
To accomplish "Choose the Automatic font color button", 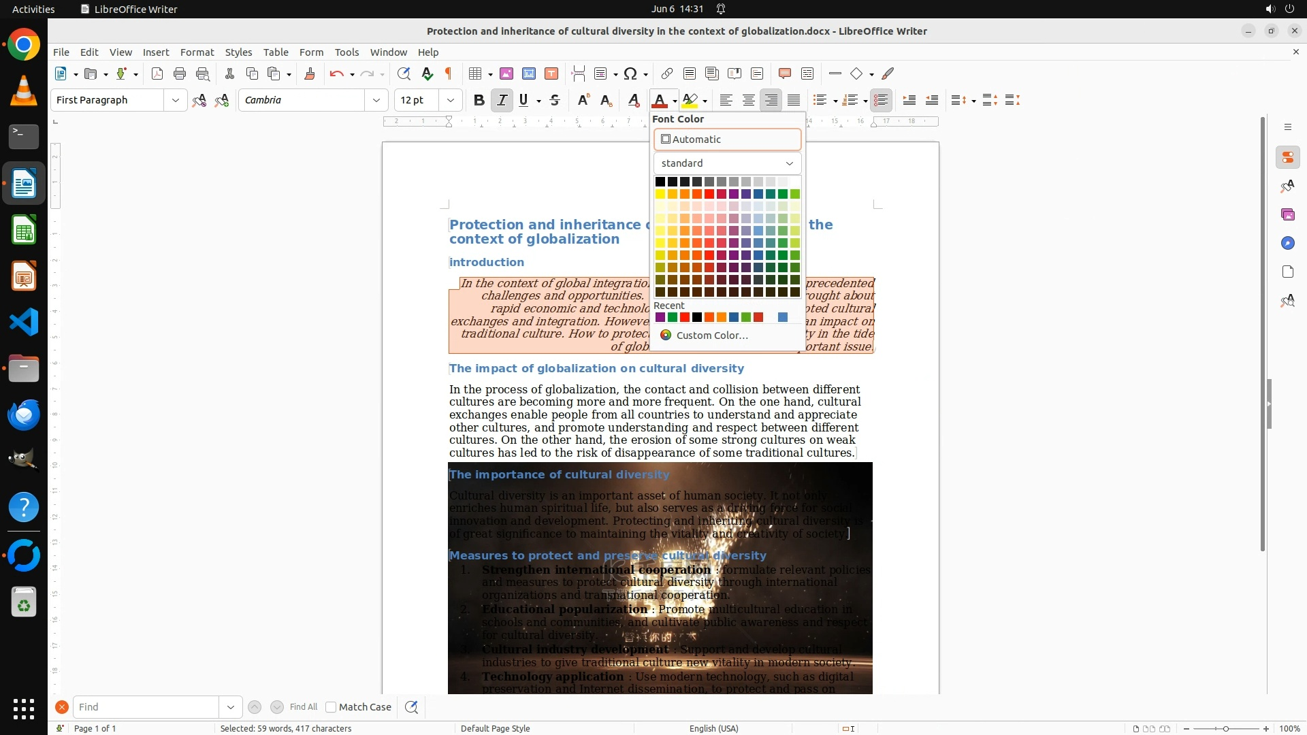I will (x=727, y=140).
